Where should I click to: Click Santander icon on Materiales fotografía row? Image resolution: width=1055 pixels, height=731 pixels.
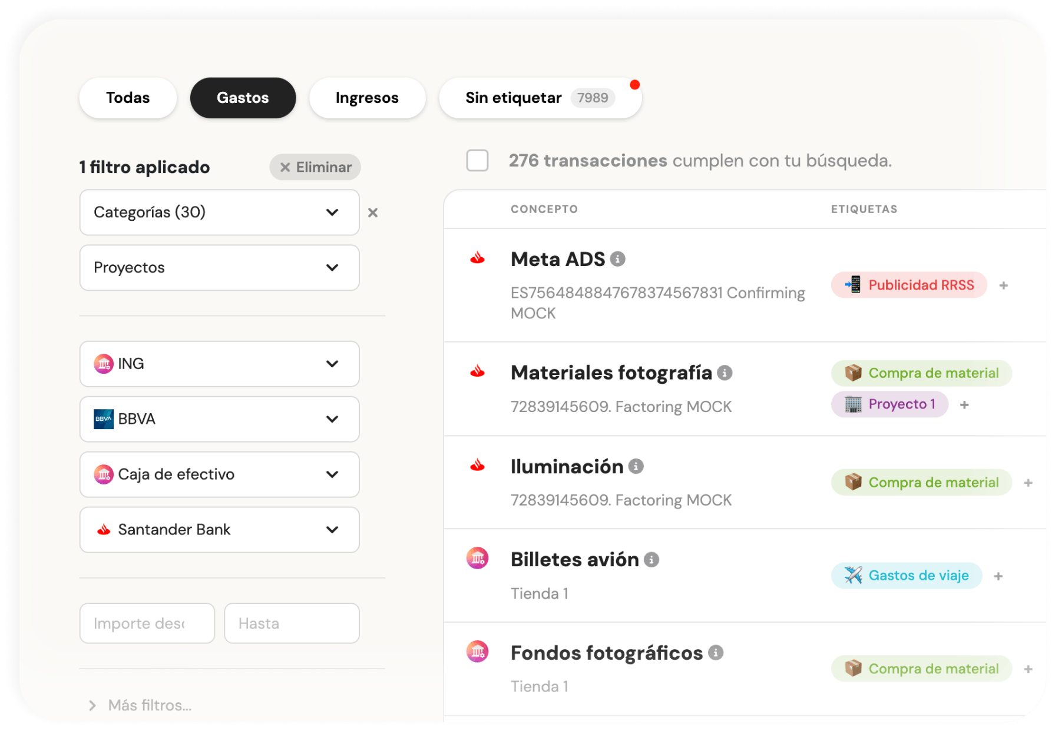click(477, 371)
